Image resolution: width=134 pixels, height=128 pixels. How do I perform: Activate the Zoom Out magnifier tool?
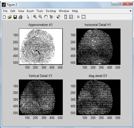point(40,17)
